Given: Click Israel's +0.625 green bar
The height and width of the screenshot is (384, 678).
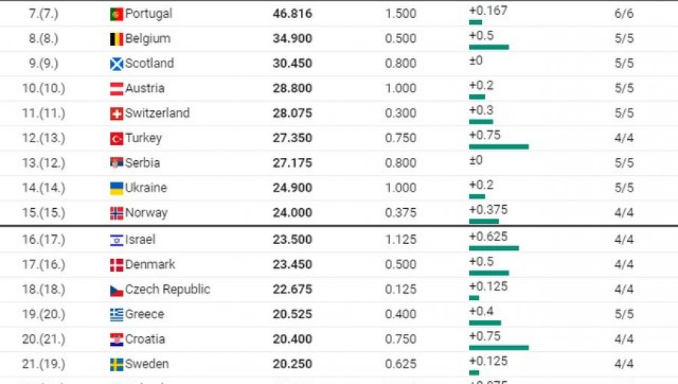Looking at the screenshot, I should tap(493, 248).
